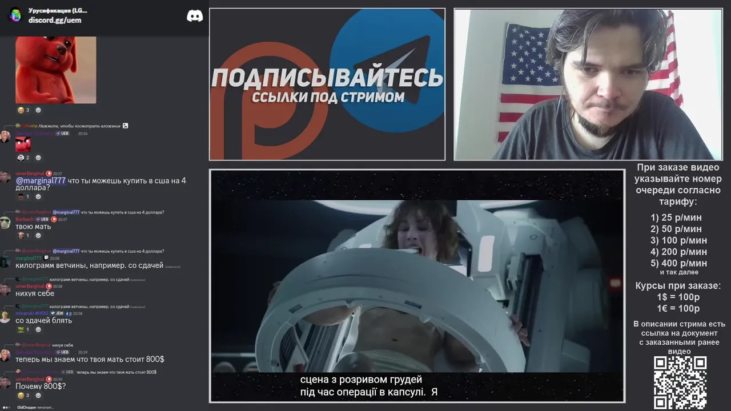Screen dimensions: 731x411
Task: Toggle the reaction with count 1 under '4 доллара?'
Action: tap(23, 197)
